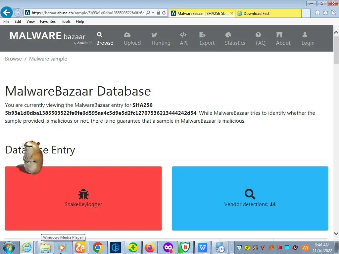Refresh the page using reload icon
The height and width of the screenshot is (254, 339).
tap(164, 13)
